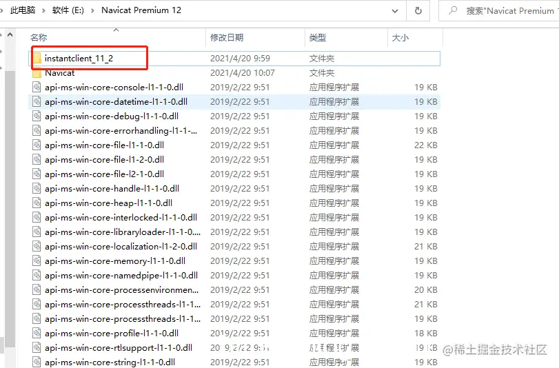The width and height of the screenshot is (559, 368).
Task: Click the string-l1-1-0.dll file icon
Action: coord(37,362)
